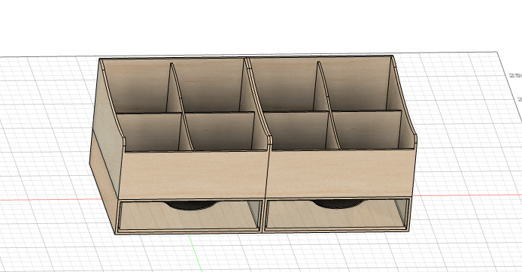522x272 pixels.
Task: Click the right drawer's finger-pull cutout
Action: point(337,204)
